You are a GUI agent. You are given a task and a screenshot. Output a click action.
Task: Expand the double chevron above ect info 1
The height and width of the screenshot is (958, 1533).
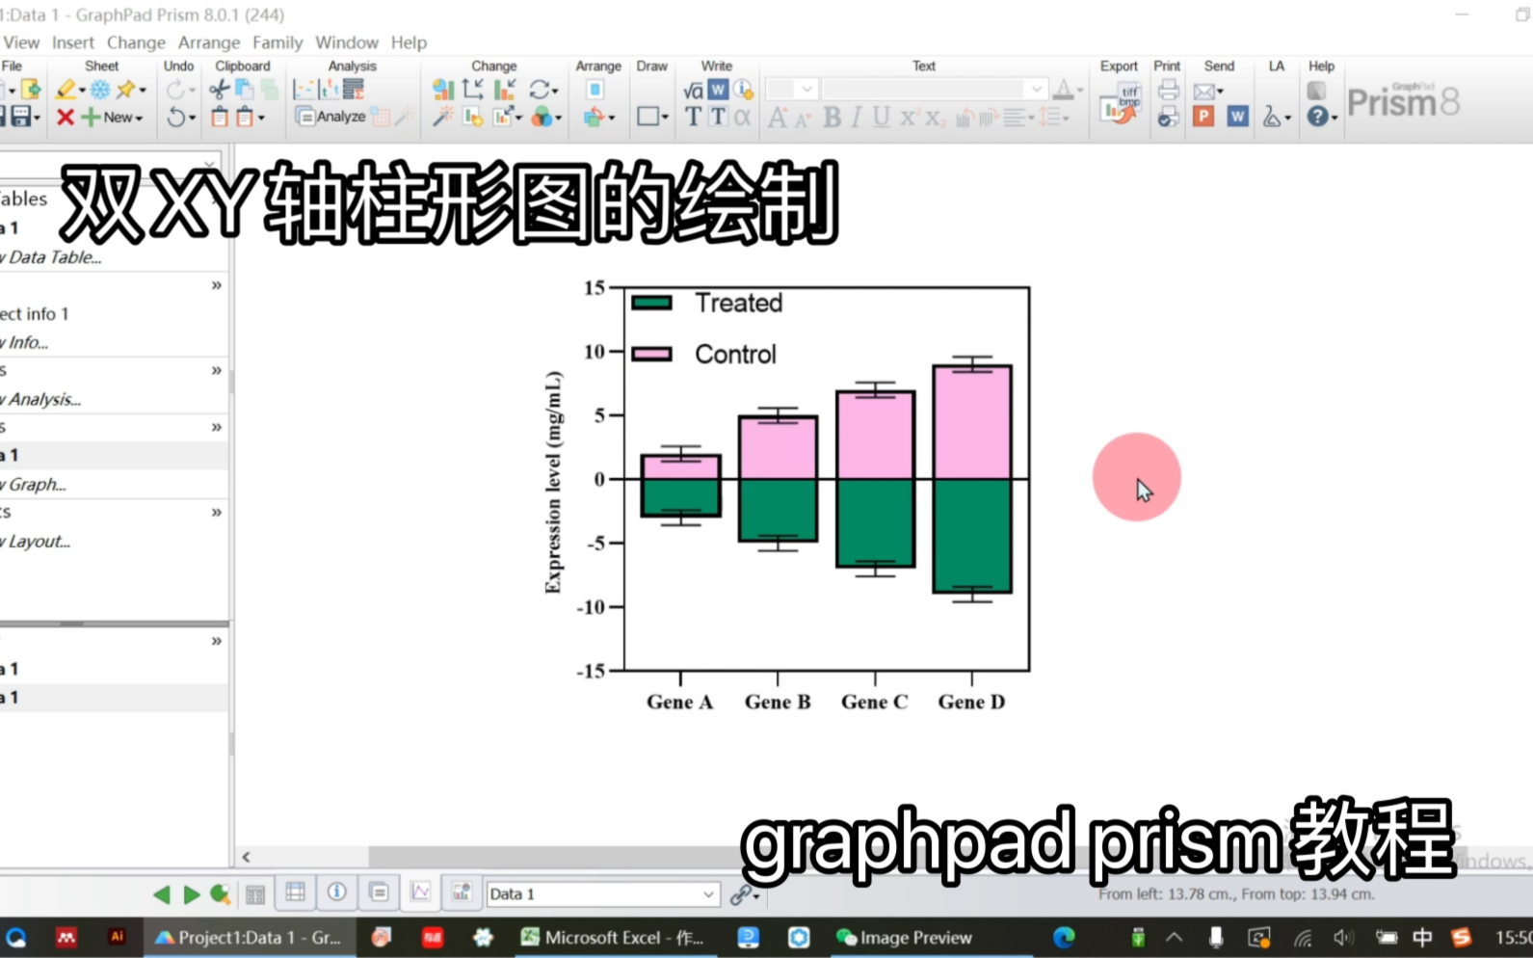[217, 285]
